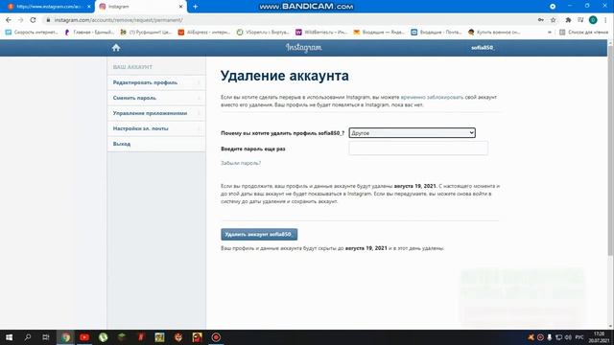Viewport: 614px width, 345px height.
Task: Go to Instagram home via house icon
Action: (x=116, y=47)
